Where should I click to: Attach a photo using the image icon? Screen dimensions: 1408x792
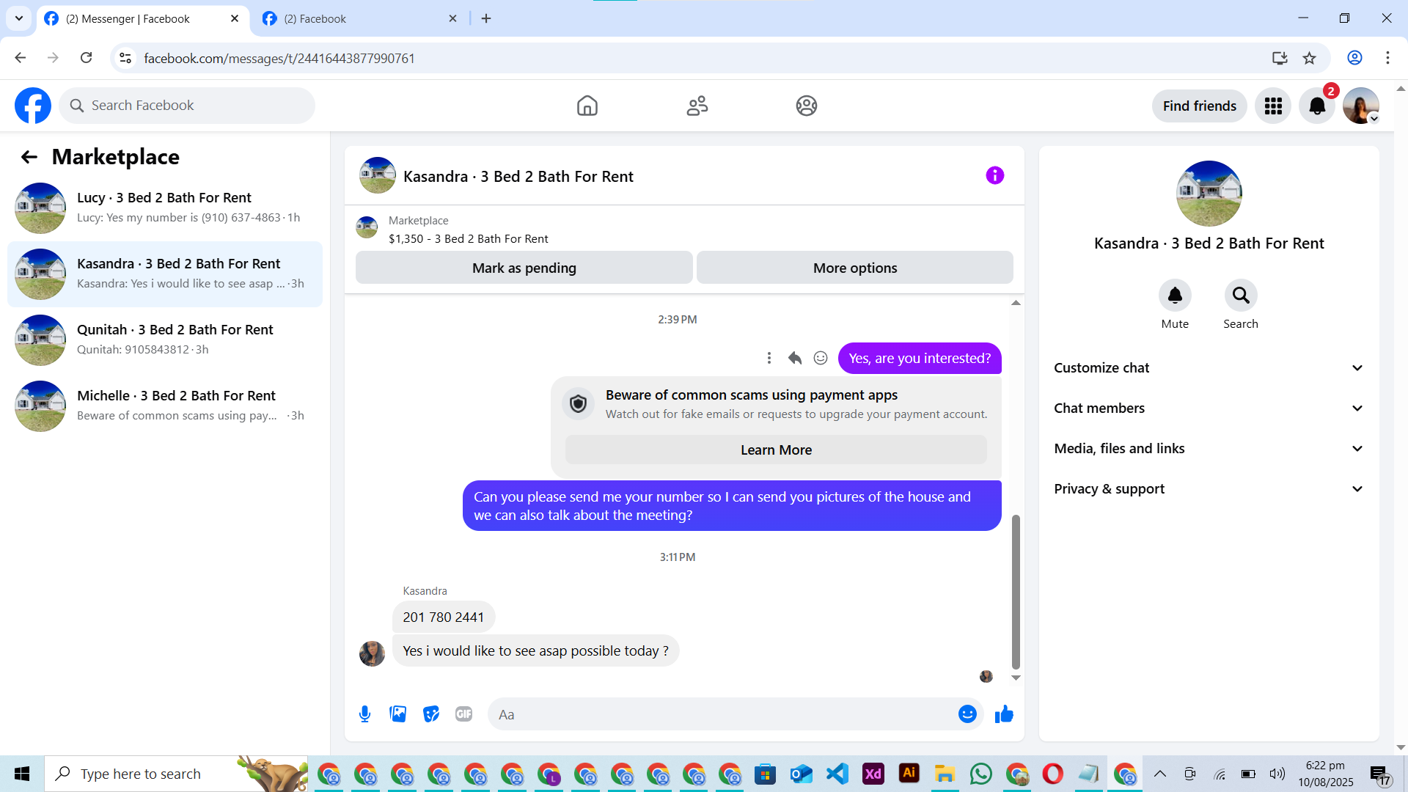coord(397,714)
